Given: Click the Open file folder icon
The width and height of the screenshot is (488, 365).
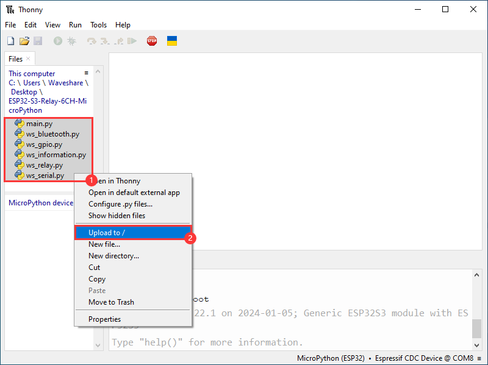Looking at the screenshot, I should 24,41.
